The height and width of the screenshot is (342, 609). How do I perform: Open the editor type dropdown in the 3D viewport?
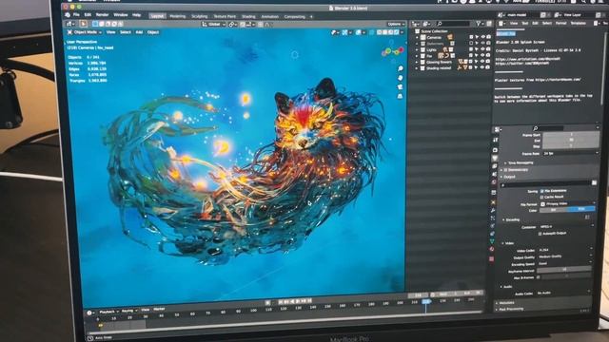tap(71, 24)
